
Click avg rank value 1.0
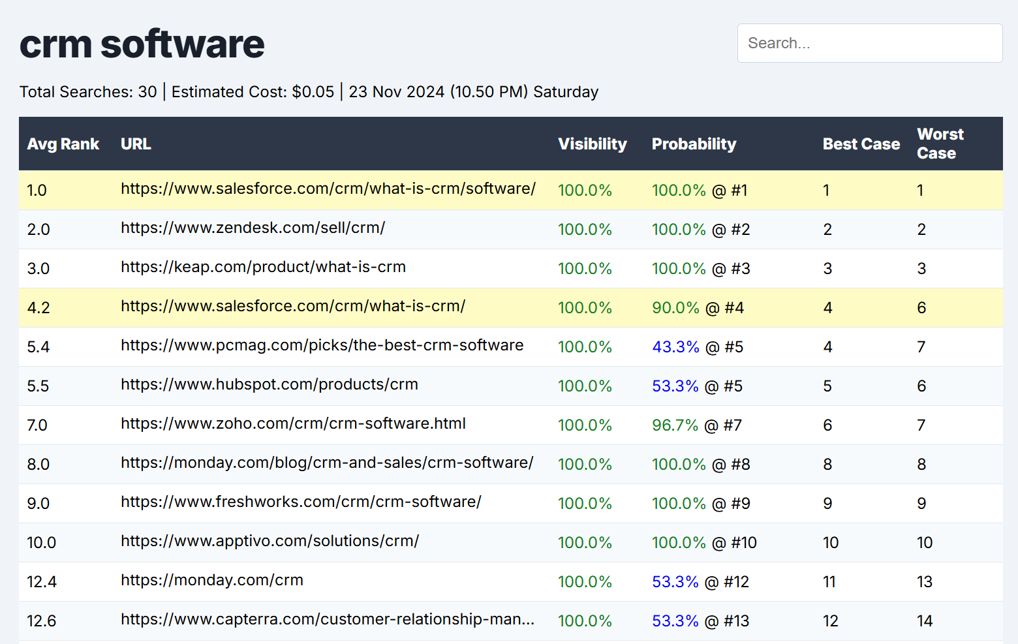point(37,191)
